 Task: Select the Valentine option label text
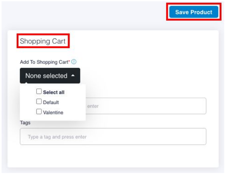tap(53, 112)
